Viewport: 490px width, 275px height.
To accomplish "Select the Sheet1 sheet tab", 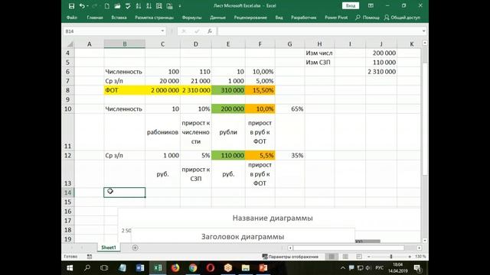I will pos(109,247).
